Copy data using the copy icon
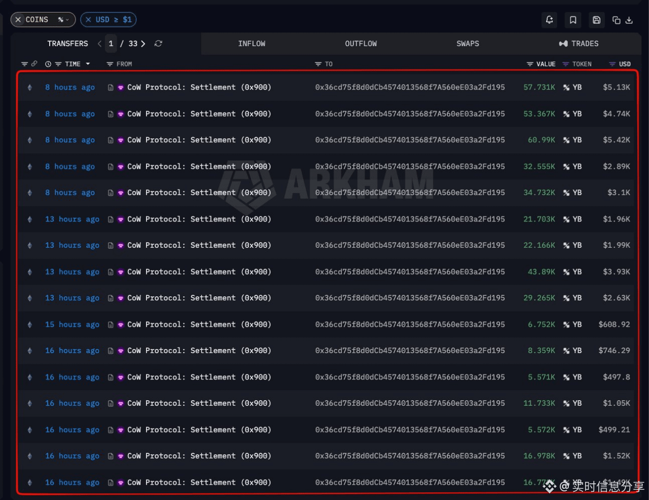The width and height of the screenshot is (649, 500). (617, 20)
